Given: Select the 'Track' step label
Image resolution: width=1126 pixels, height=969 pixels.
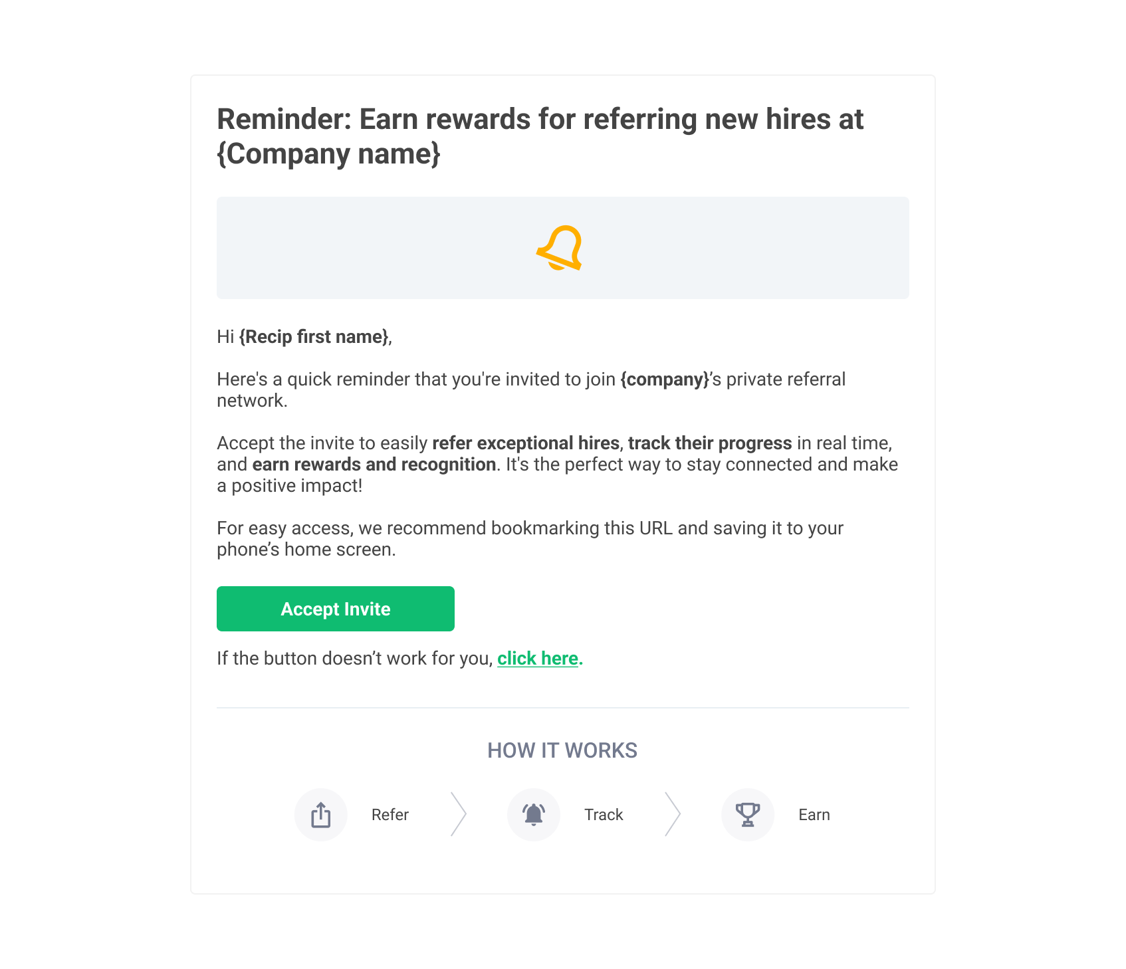Looking at the screenshot, I should pos(604,815).
